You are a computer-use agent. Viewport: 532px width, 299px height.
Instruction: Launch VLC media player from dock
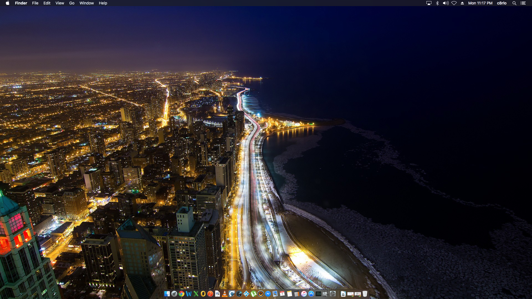225,294
